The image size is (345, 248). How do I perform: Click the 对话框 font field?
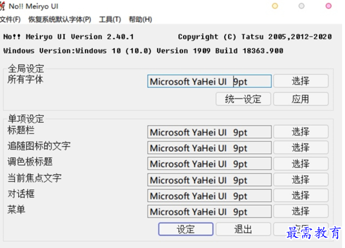point(210,196)
